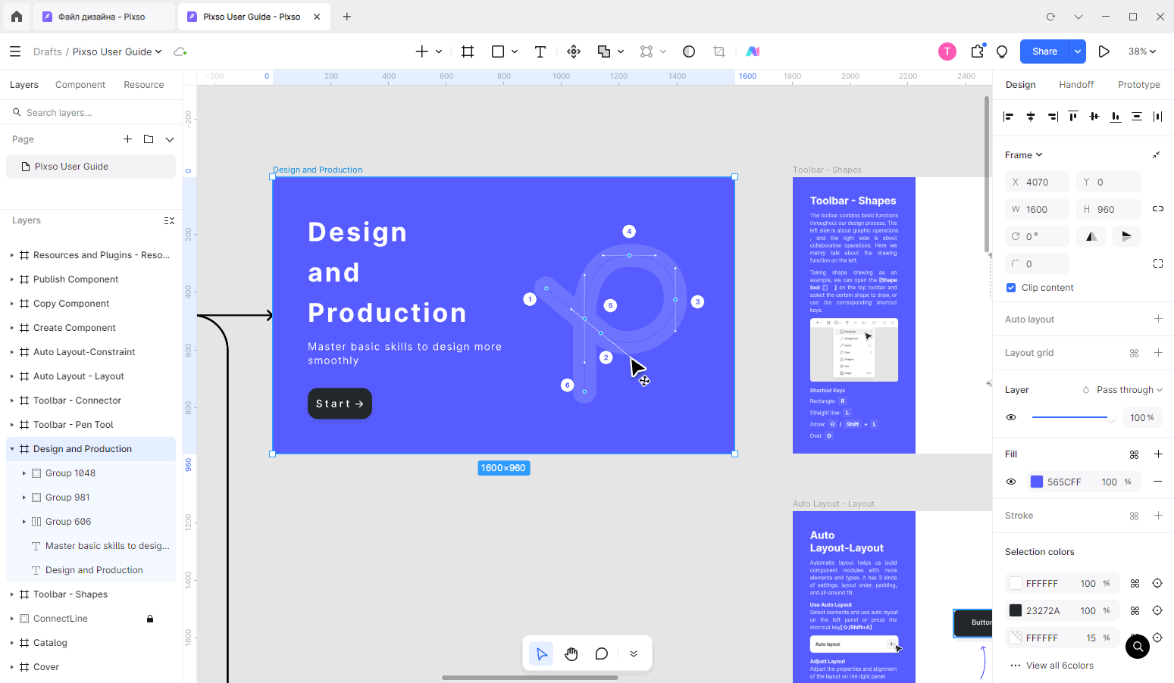Open the Layers tab

[x=24, y=85]
